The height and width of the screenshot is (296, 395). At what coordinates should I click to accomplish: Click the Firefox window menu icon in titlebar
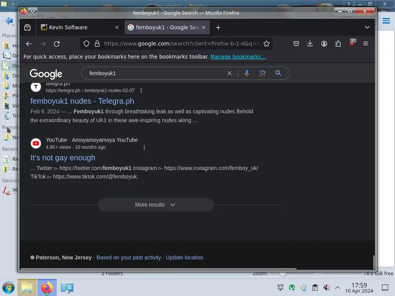point(33,11)
